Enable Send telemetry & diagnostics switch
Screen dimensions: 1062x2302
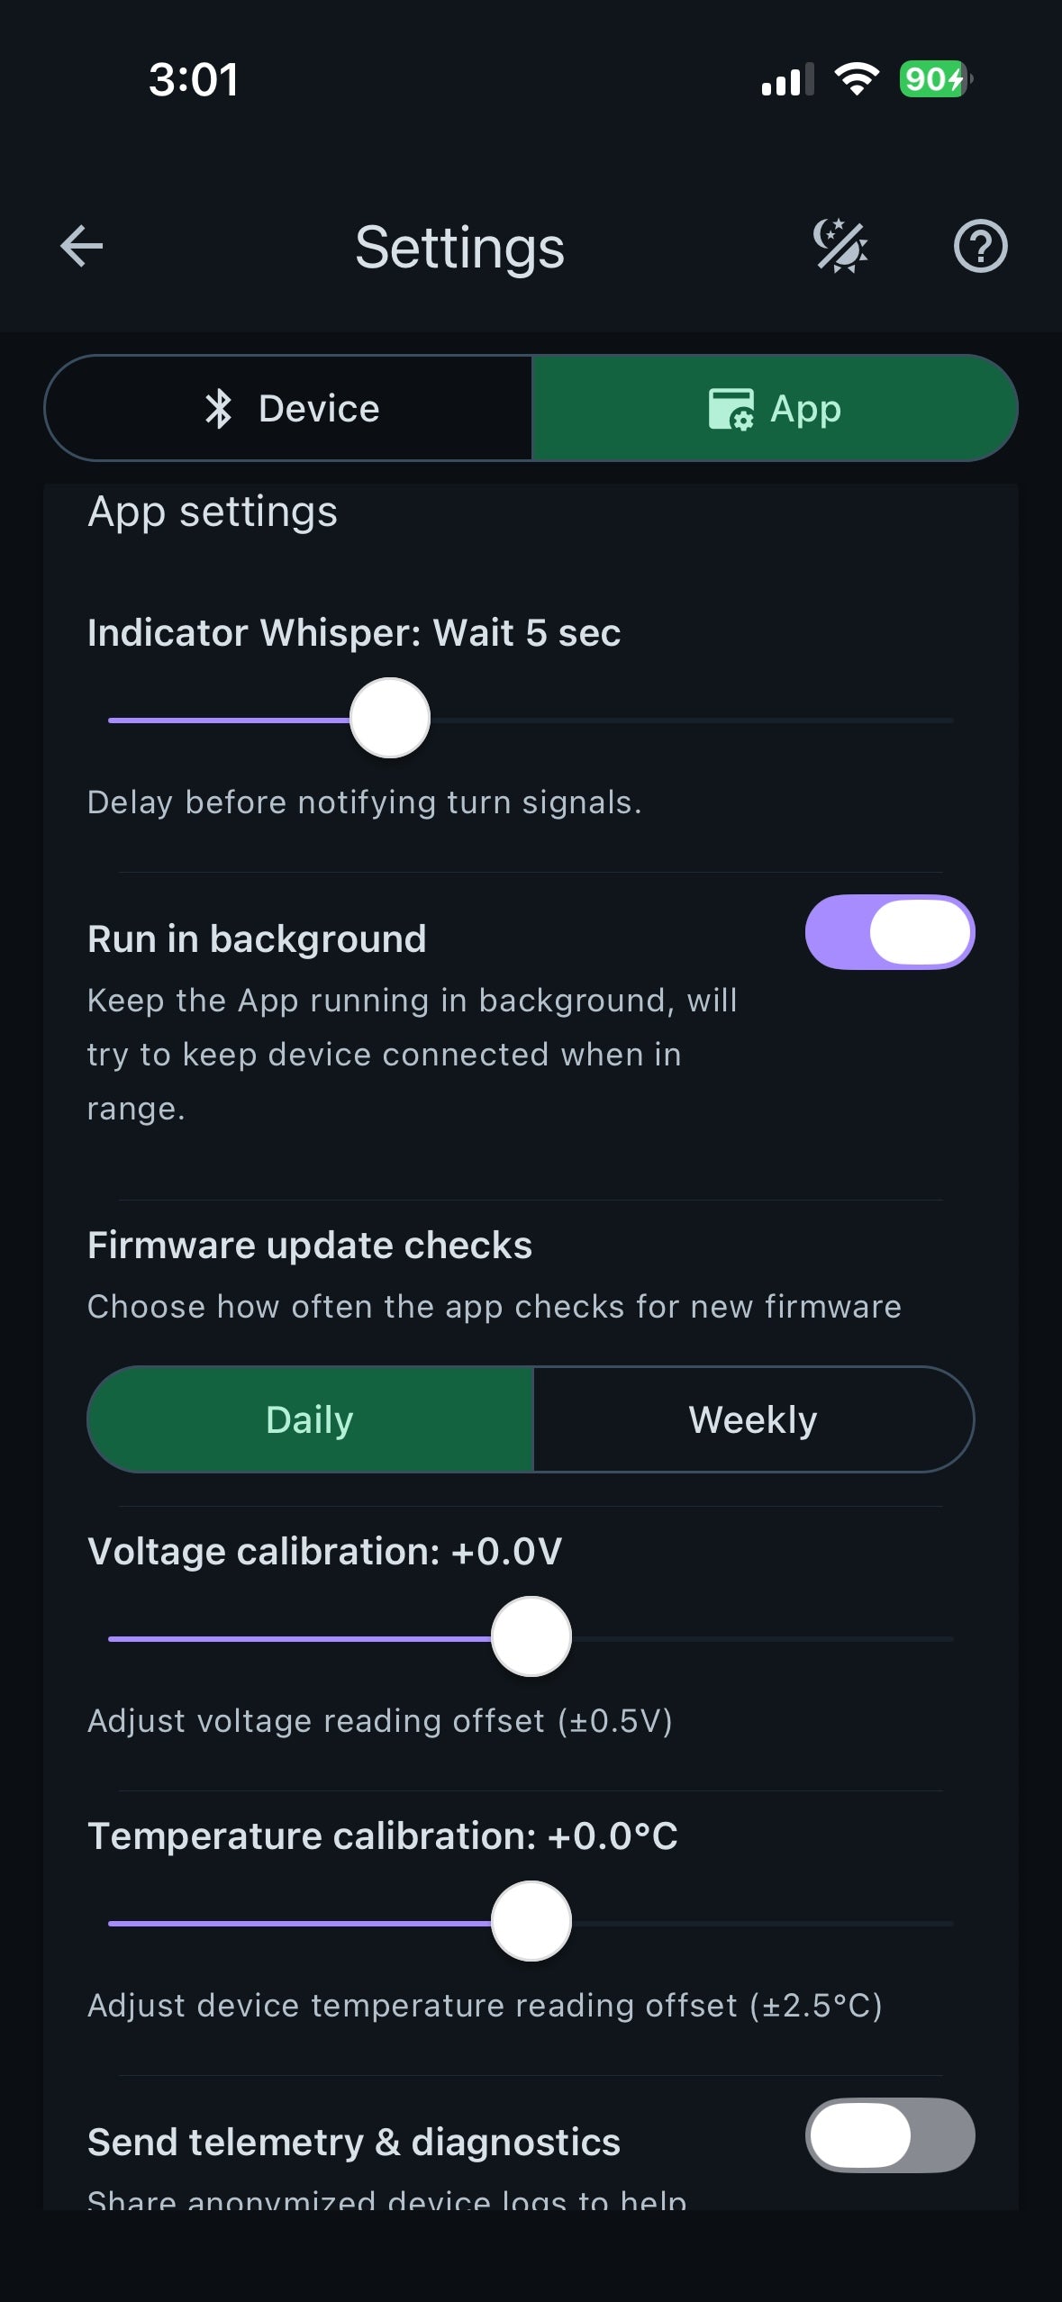tap(889, 2135)
